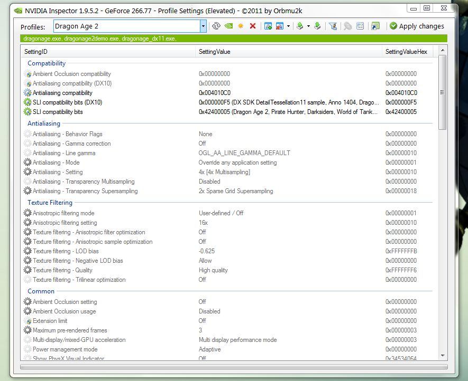Select Antialiasing compatibility (DX10) row
Screen dimensions: 468x381
227,83
